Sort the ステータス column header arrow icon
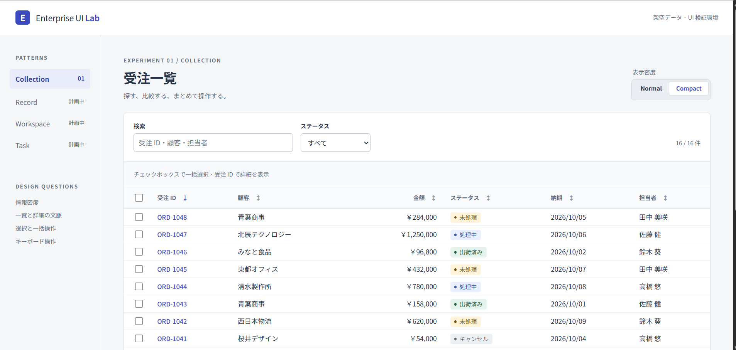This screenshot has height=350, width=736. [488, 198]
